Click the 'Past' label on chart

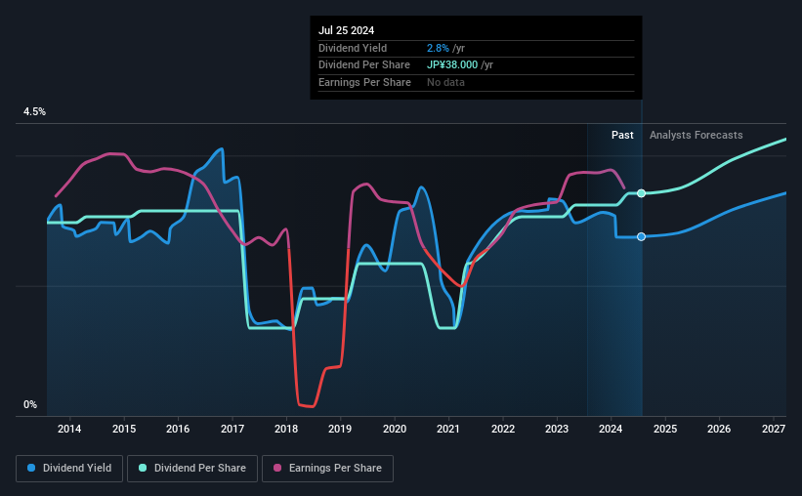[x=622, y=135]
